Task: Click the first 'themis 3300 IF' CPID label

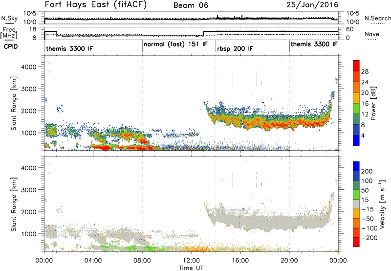Action: (x=69, y=48)
